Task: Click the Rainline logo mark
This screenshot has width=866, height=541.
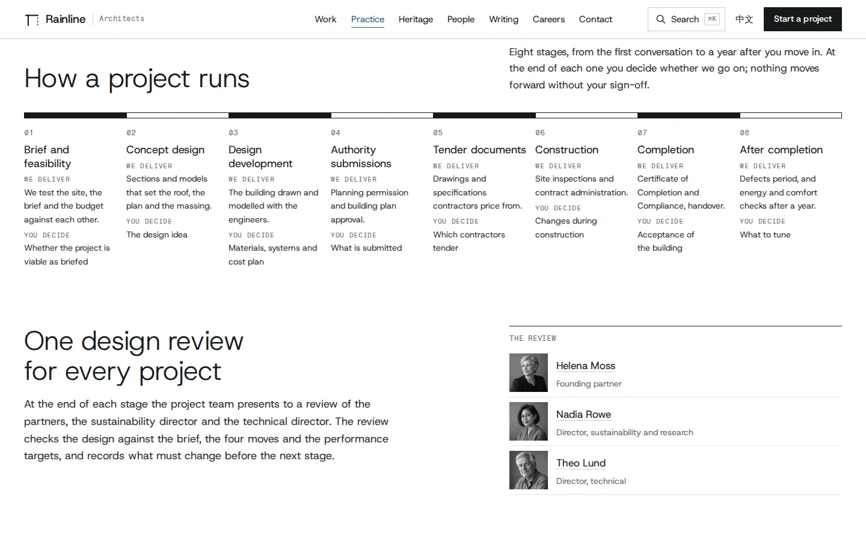Action: pyautogui.click(x=32, y=20)
